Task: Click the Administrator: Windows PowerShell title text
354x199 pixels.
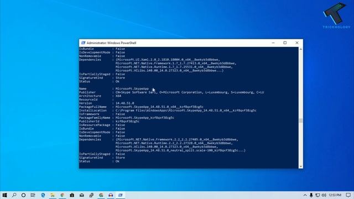Action: tap(111, 43)
